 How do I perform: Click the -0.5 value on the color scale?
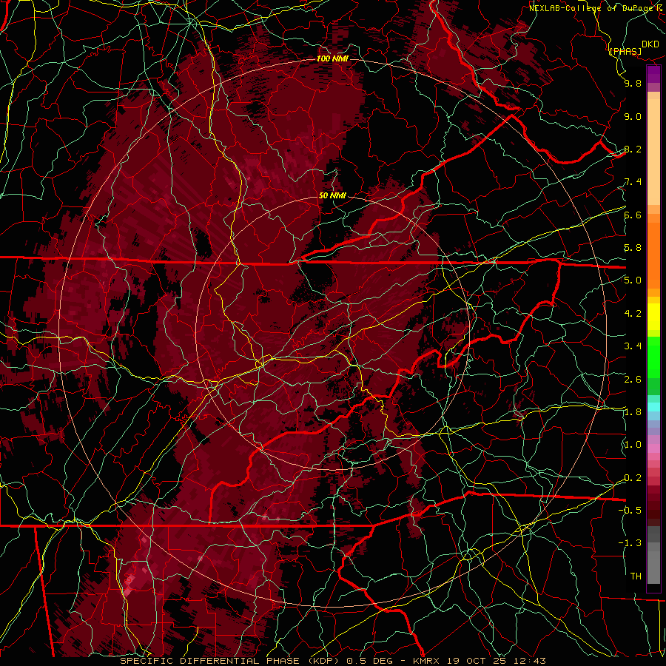point(630,511)
